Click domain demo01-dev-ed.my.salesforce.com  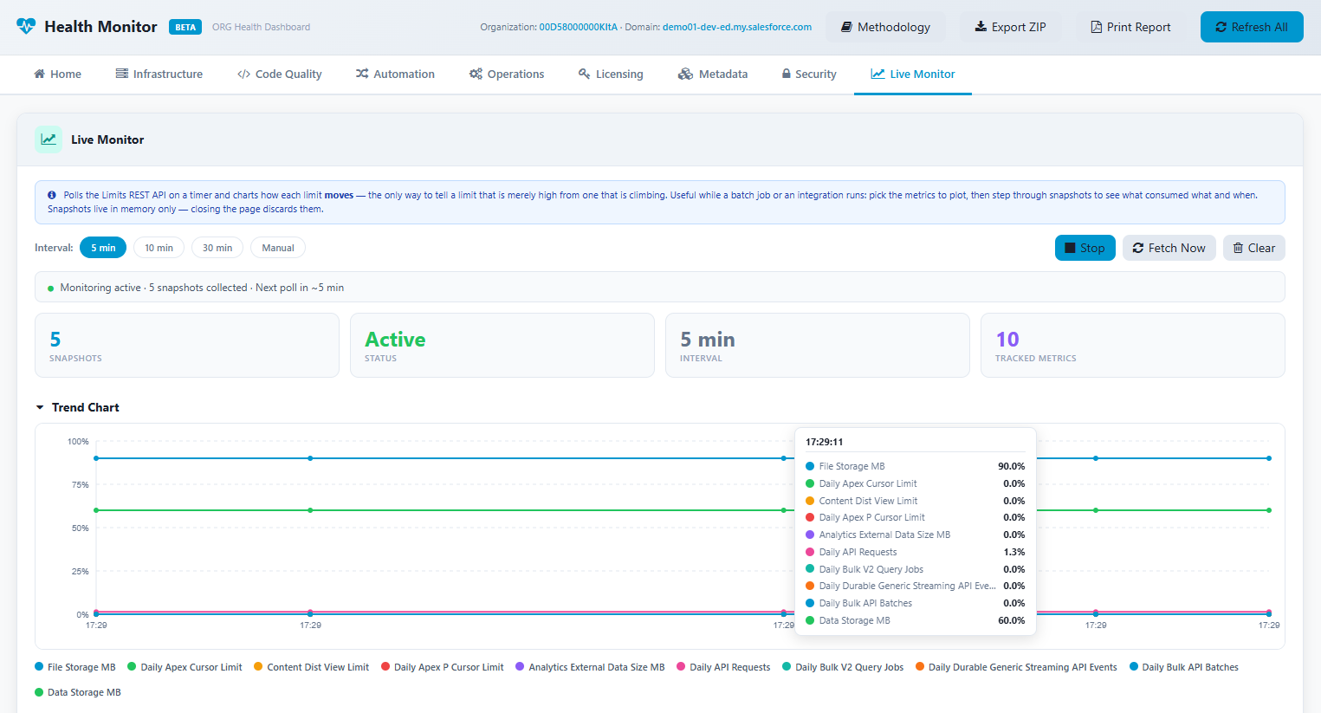point(737,27)
